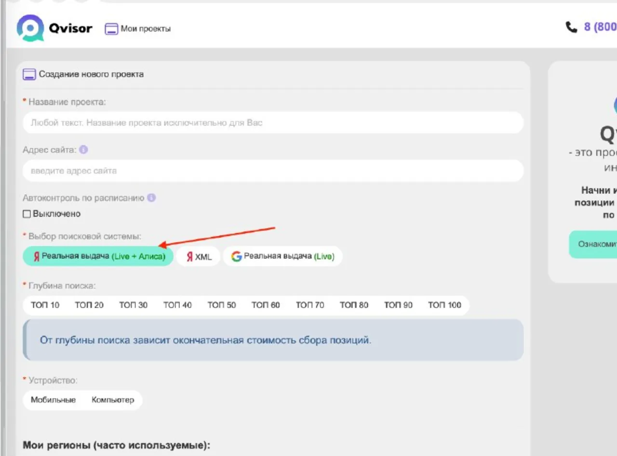Click the Qvisor logo icon

[30, 28]
